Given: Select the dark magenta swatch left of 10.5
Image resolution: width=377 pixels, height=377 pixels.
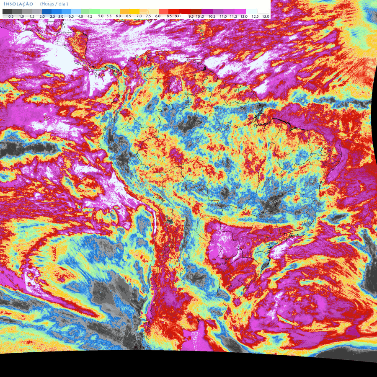Looking at the screenshot, I should (207, 11).
